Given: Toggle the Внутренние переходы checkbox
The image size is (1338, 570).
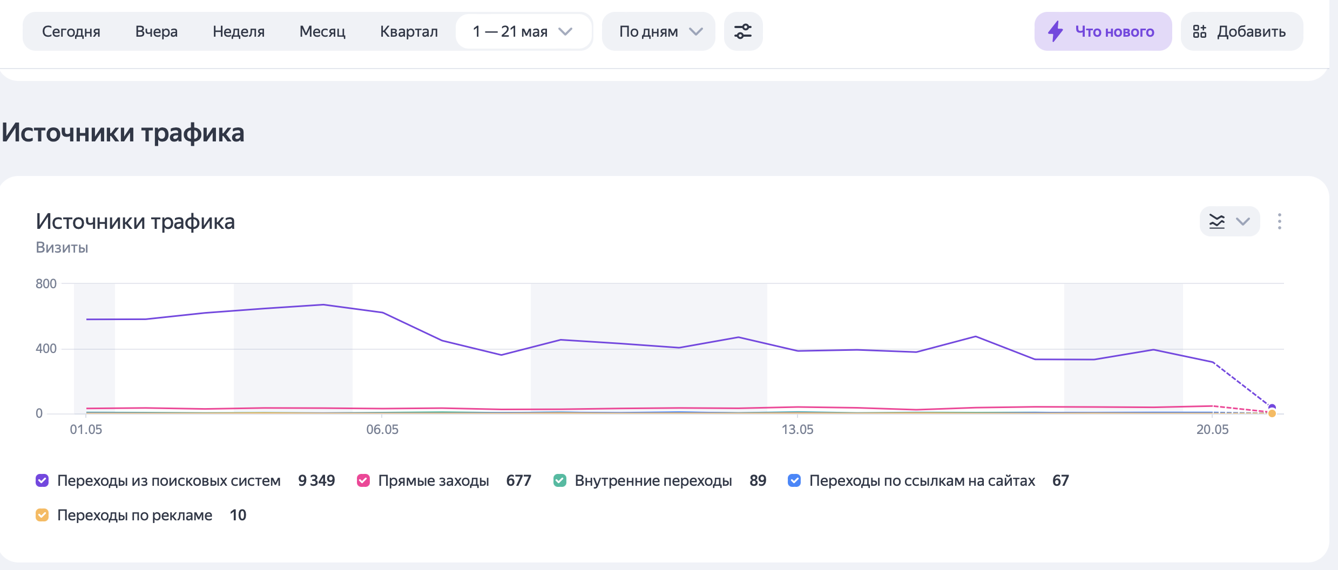Looking at the screenshot, I should point(560,480).
